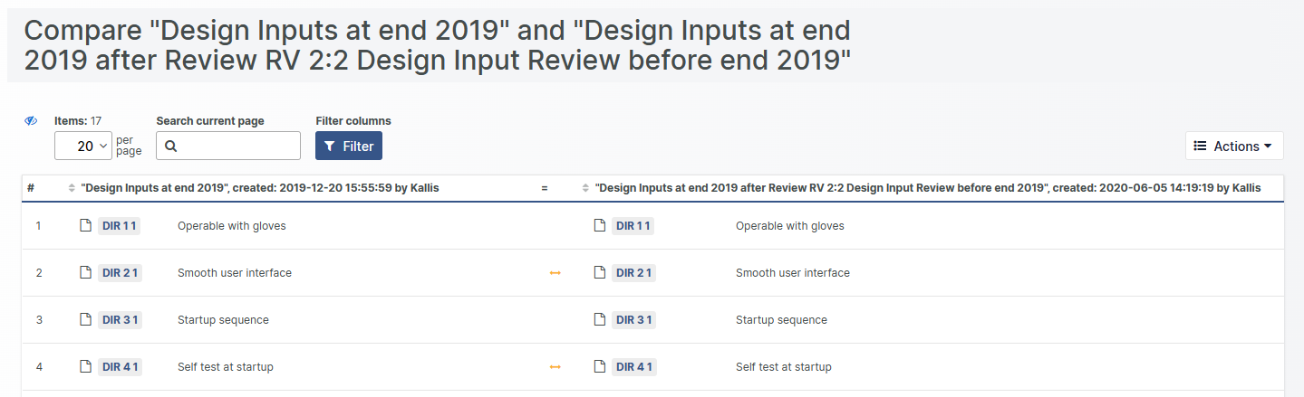Open the left DIR 2 1 item link
This screenshot has height=397, width=1304.
[x=120, y=272]
